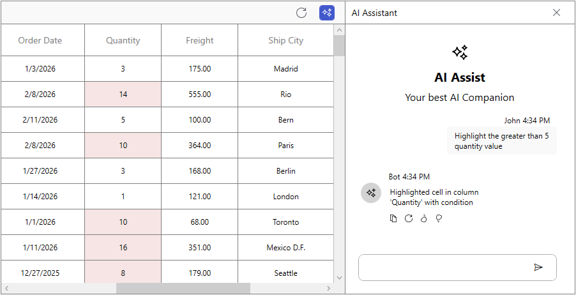The image size is (576, 295).
Task: Click the horizontal scrollbar thumb
Action: click(x=183, y=289)
